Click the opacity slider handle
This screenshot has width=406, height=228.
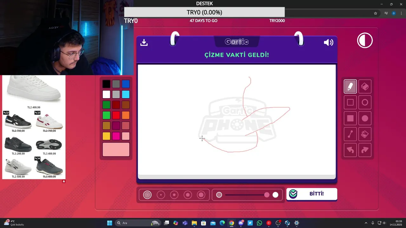pos(267,195)
